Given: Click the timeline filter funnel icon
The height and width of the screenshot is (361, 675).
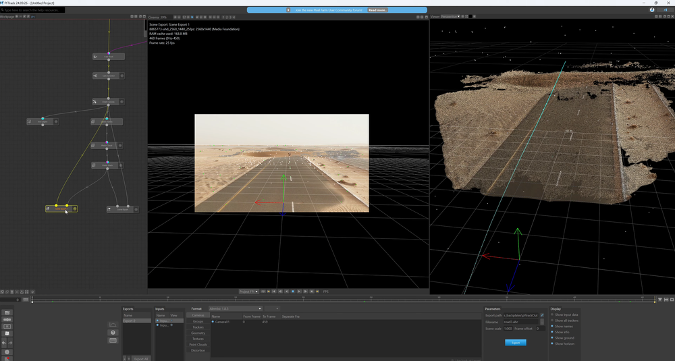Looking at the screenshot, I should point(659,299).
